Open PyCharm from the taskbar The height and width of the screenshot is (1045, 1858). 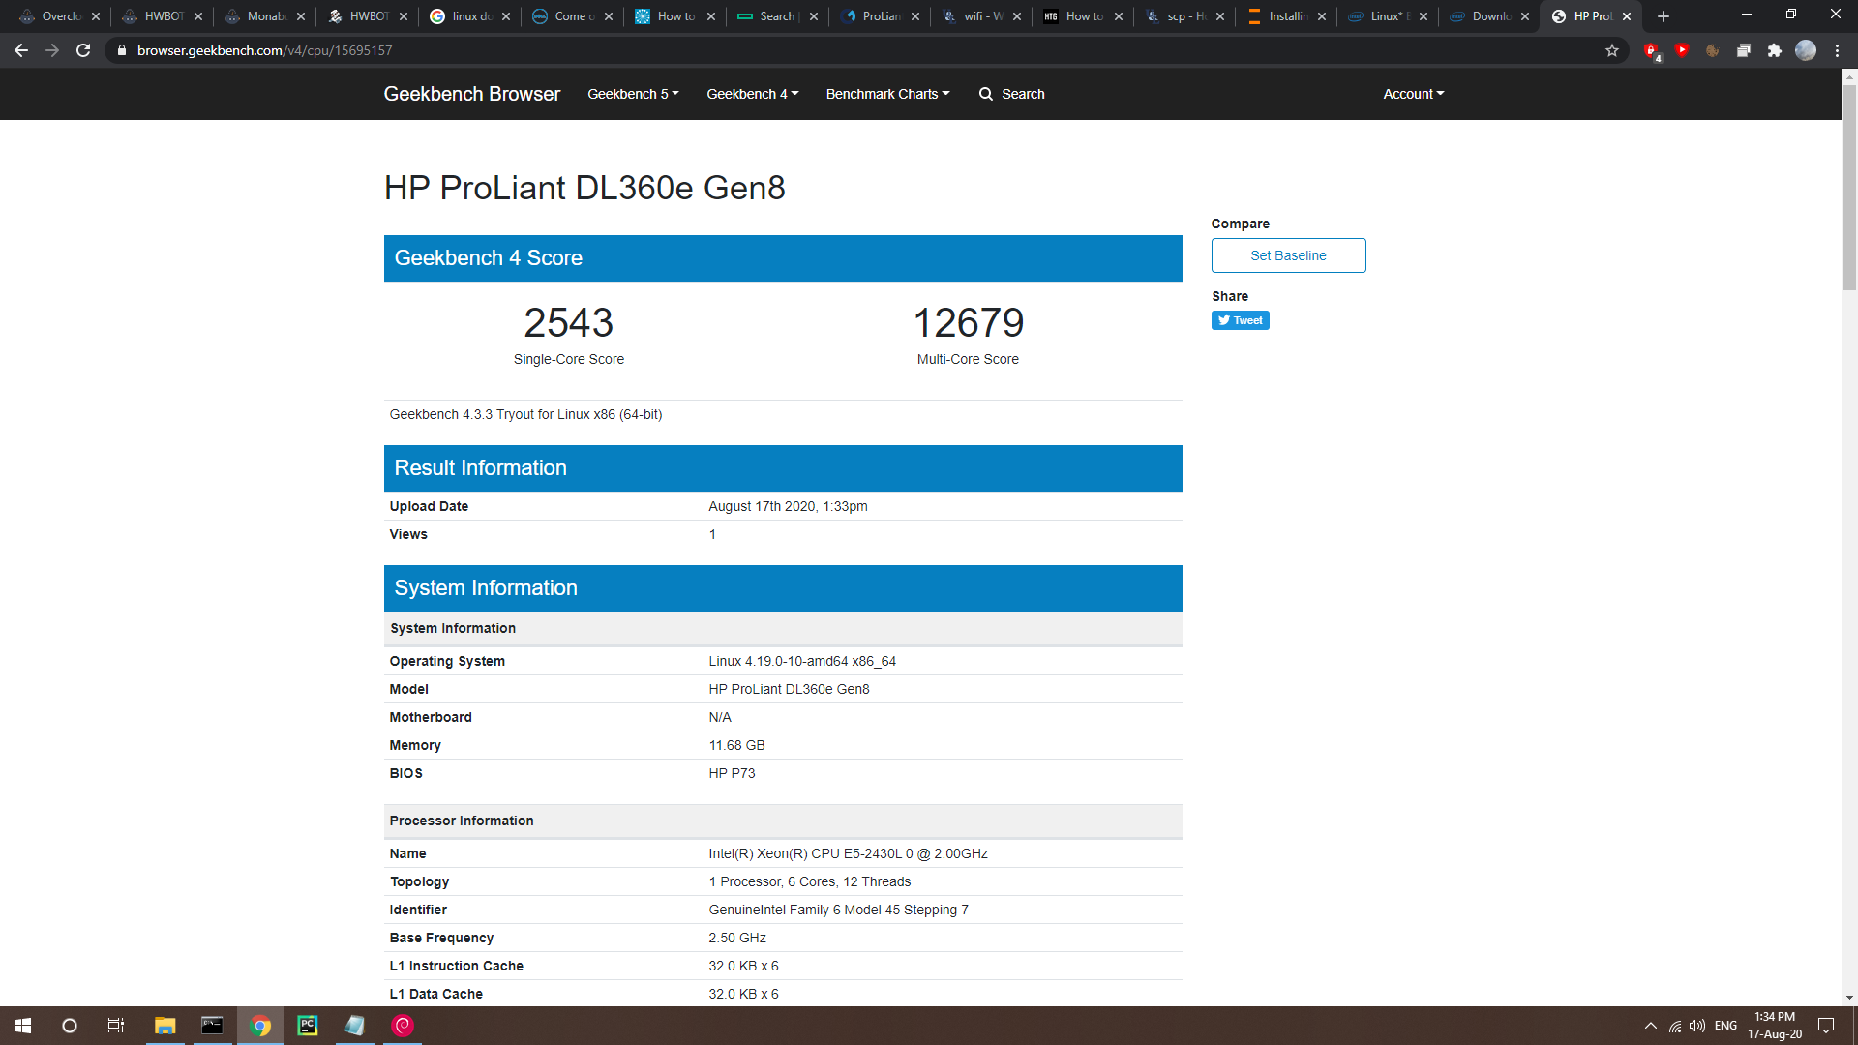pos(308,1026)
